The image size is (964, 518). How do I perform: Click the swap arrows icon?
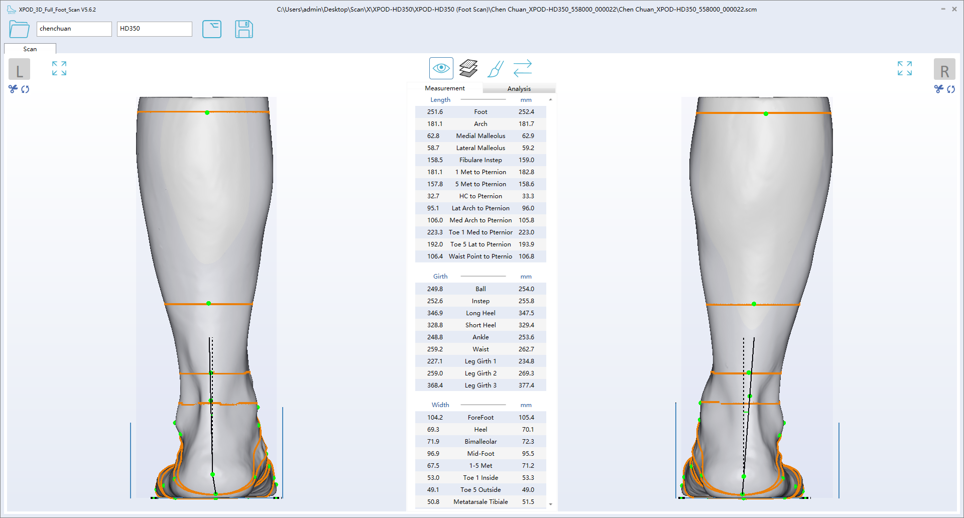coord(523,68)
